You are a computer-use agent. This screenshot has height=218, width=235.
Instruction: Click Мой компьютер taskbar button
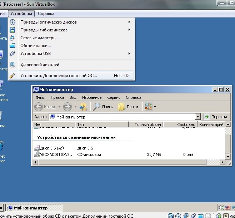pyautogui.click(x=34, y=208)
